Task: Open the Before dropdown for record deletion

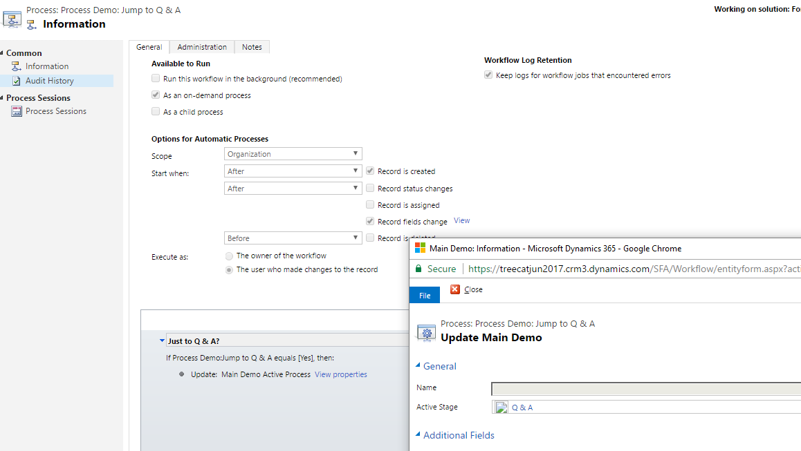Action: [x=293, y=238]
